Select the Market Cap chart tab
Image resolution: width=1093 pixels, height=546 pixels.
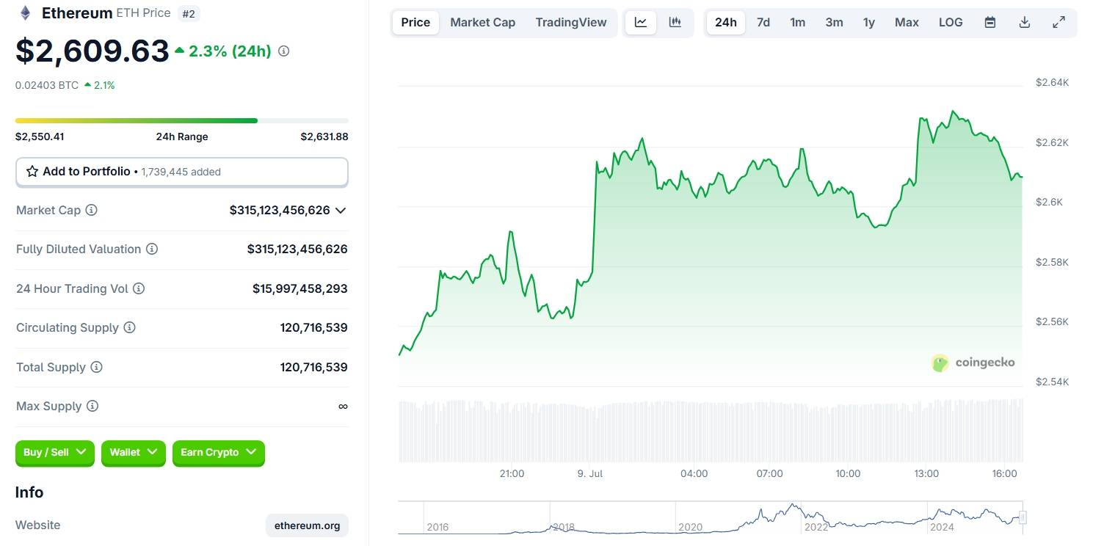(x=483, y=22)
